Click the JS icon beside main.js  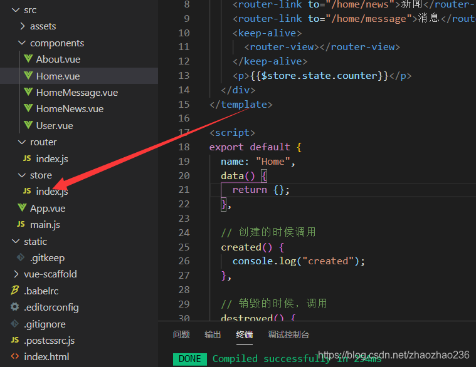tap(21, 224)
